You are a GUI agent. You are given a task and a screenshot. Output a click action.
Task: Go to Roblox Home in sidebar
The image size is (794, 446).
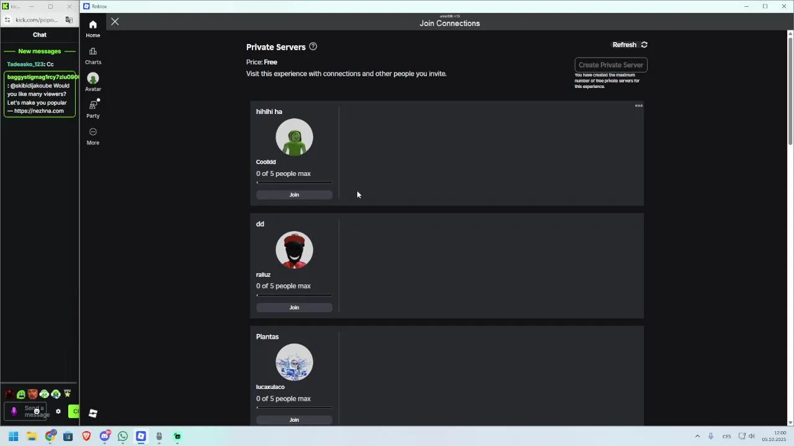point(93,28)
